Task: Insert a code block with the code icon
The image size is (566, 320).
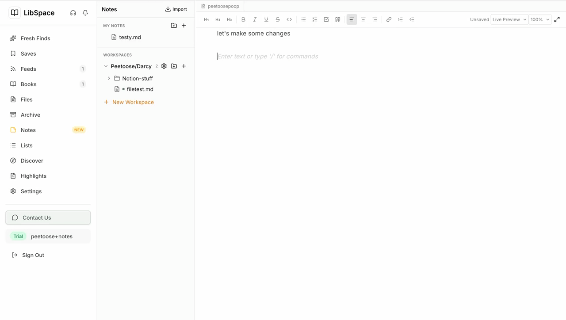Action: click(289, 19)
